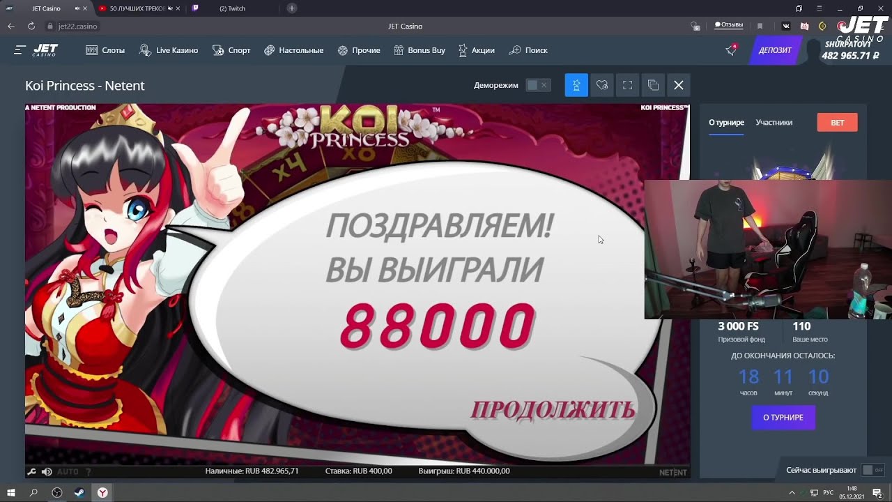Open the game settings wrench icon
Image resolution: width=892 pixels, height=502 pixels.
tap(31, 471)
